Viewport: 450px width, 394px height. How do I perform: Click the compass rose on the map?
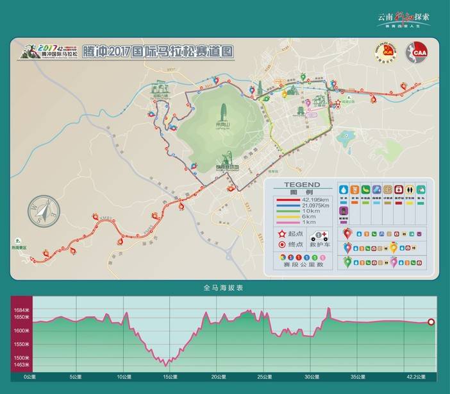point(44,209)
